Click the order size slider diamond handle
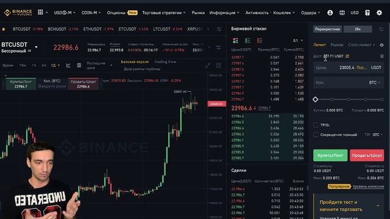 [316, 99]
